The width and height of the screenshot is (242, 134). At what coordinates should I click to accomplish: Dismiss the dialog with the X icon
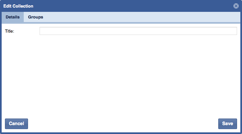pyautogui.click(x=236, y=6)
